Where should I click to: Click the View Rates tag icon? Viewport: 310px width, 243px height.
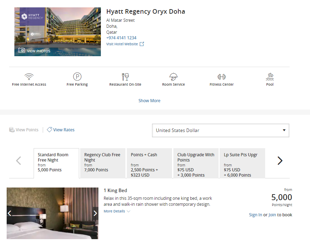click(49, 130)
